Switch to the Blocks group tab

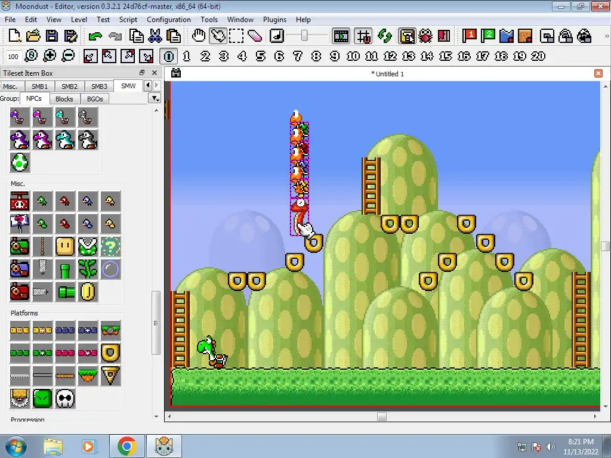click(x=64, y=99)
